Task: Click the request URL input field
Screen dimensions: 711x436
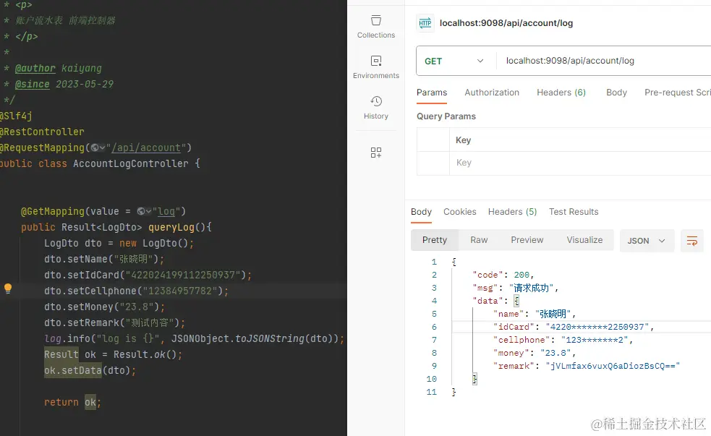Action: point(604,61)
